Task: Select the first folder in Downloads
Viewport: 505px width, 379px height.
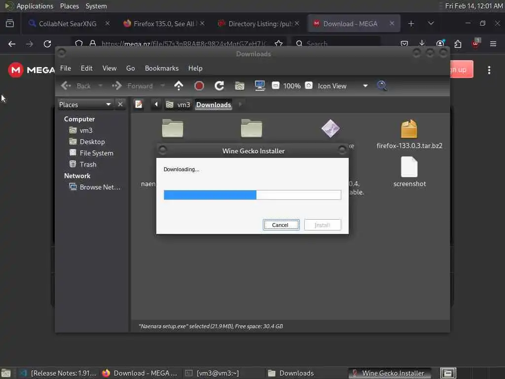Action: pos(173,128)
